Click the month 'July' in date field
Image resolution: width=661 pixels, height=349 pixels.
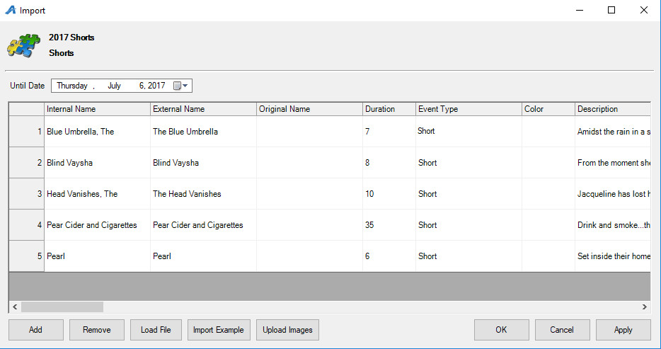114,86
